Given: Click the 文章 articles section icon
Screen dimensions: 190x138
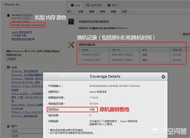Looking at the screenshot, I should pyautogui.click(x=8, y=67).
